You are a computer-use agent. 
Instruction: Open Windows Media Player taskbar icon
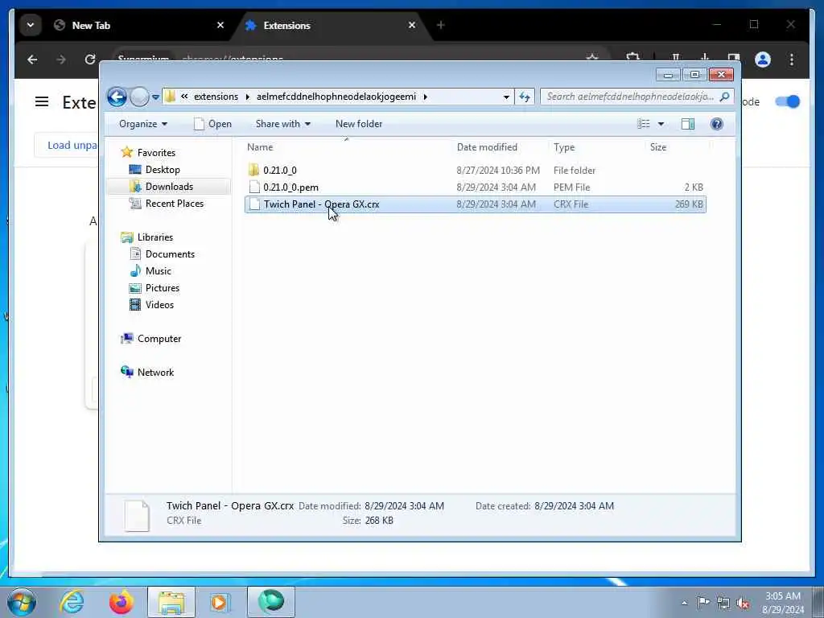[x=220, y=602]
